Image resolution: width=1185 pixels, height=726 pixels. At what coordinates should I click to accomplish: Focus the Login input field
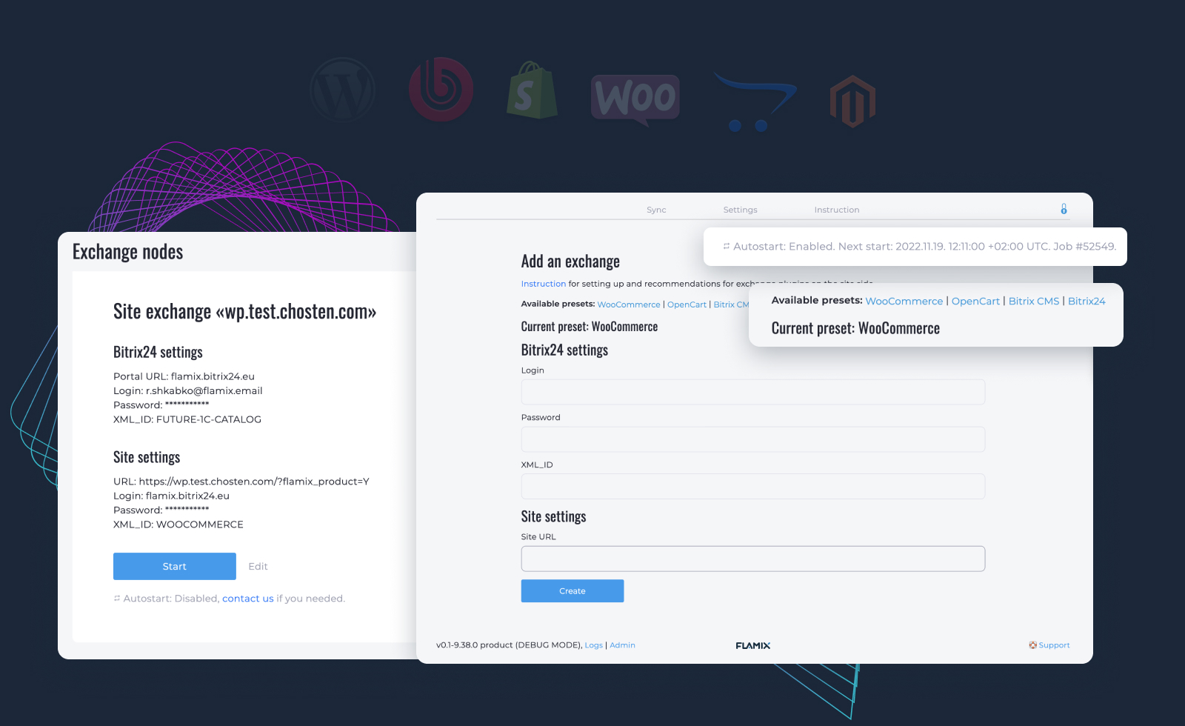[753, 392]
